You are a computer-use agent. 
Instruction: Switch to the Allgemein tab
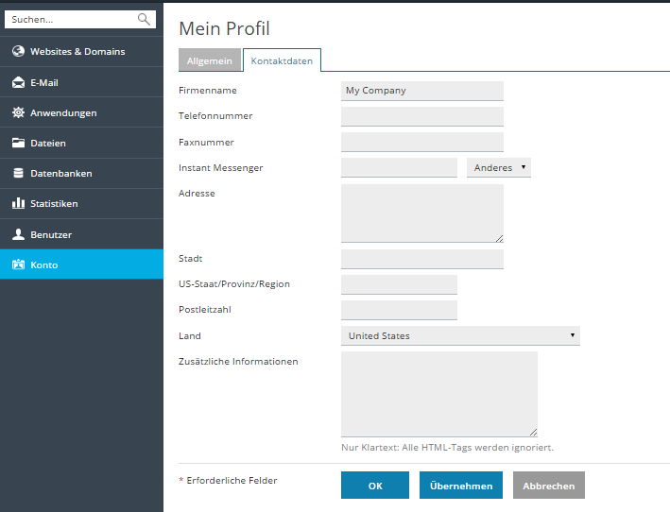click(x=208, y=60)
